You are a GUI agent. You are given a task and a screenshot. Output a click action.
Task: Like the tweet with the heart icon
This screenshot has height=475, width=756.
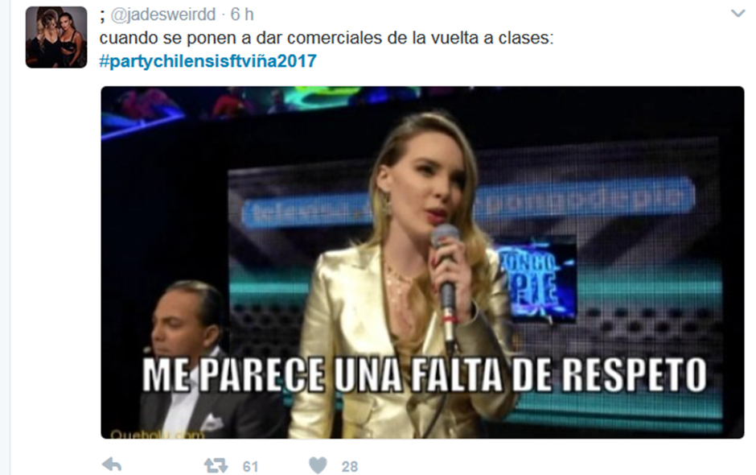click(x=318, y=465)
